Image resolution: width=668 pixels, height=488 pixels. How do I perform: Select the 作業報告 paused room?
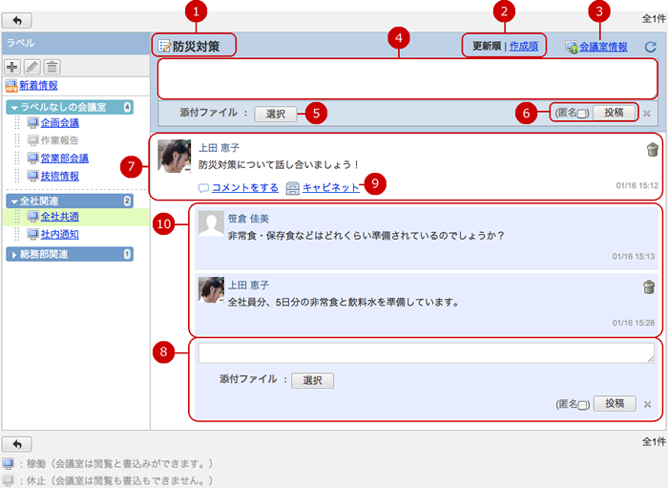(59, 140)
